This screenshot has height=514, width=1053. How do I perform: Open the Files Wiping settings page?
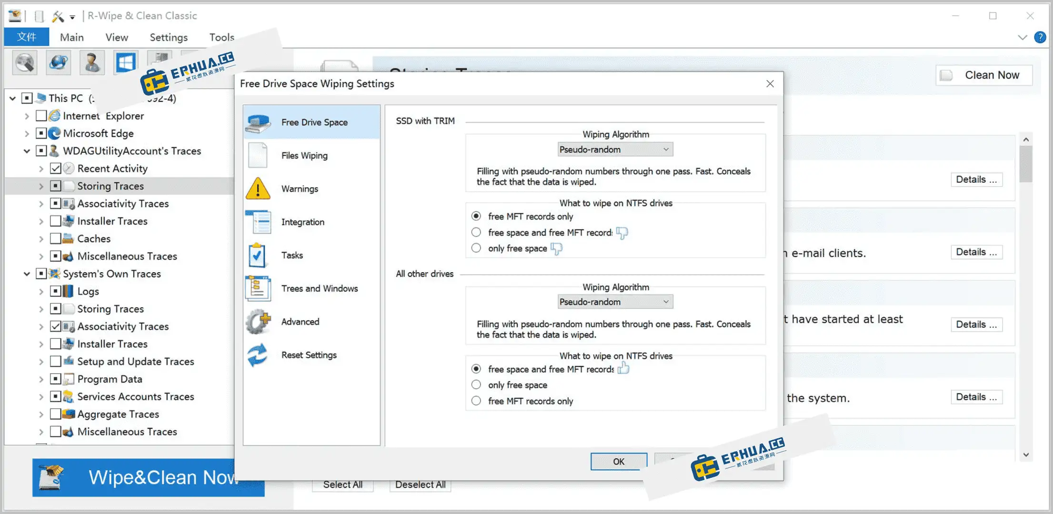pos(311,156)
